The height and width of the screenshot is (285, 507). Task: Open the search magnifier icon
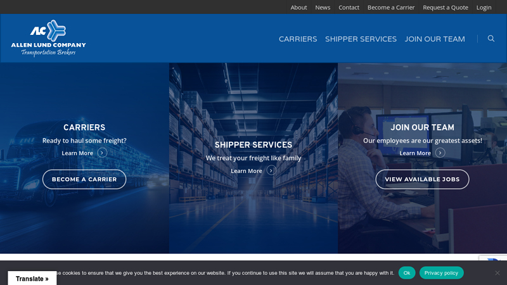click(491, 39)
